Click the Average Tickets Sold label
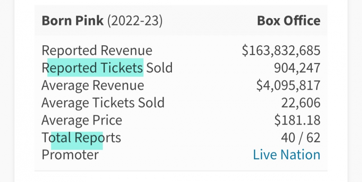 click(103, 103)
